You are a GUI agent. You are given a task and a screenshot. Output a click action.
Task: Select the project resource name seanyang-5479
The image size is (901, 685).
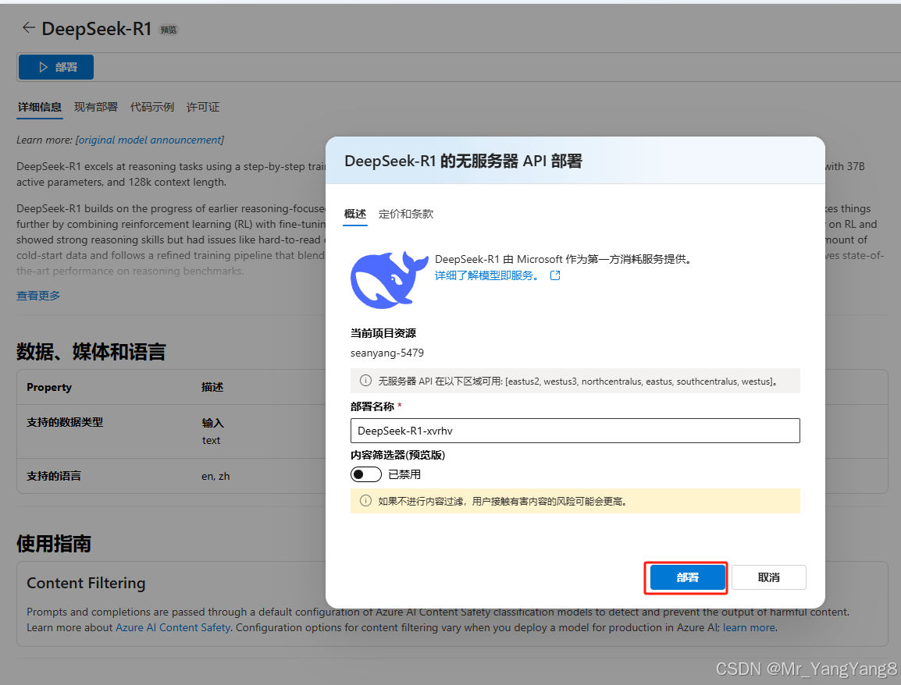(x=387, y=353)
